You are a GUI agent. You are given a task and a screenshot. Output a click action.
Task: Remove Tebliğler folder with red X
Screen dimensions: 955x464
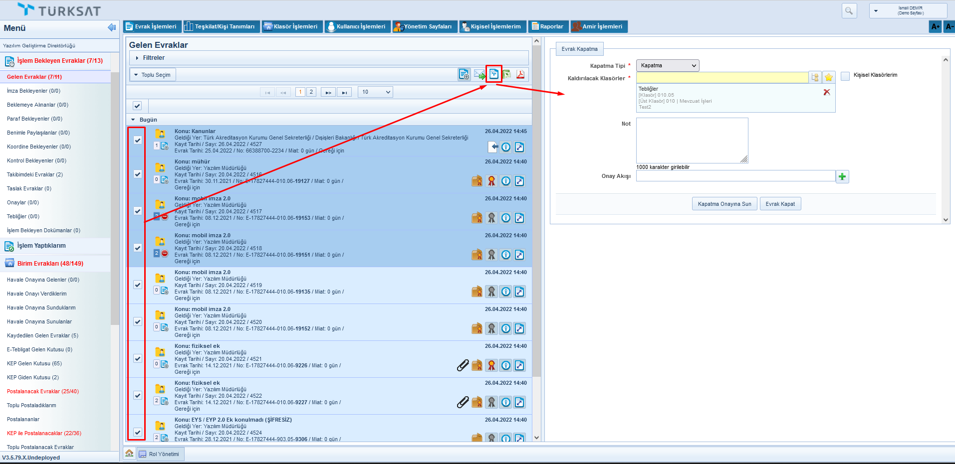827,92
